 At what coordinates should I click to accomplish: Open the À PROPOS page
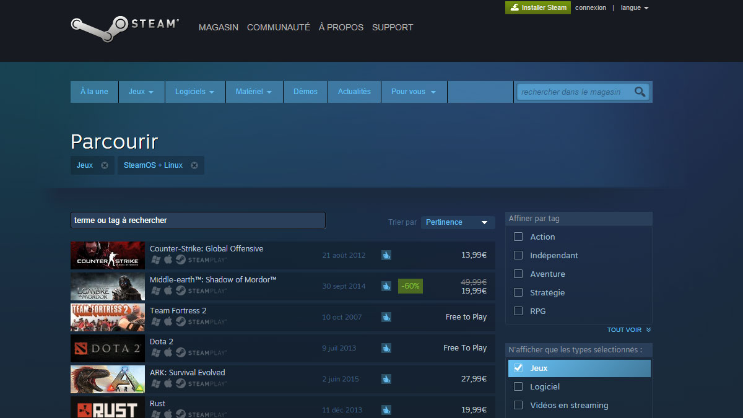341,27
